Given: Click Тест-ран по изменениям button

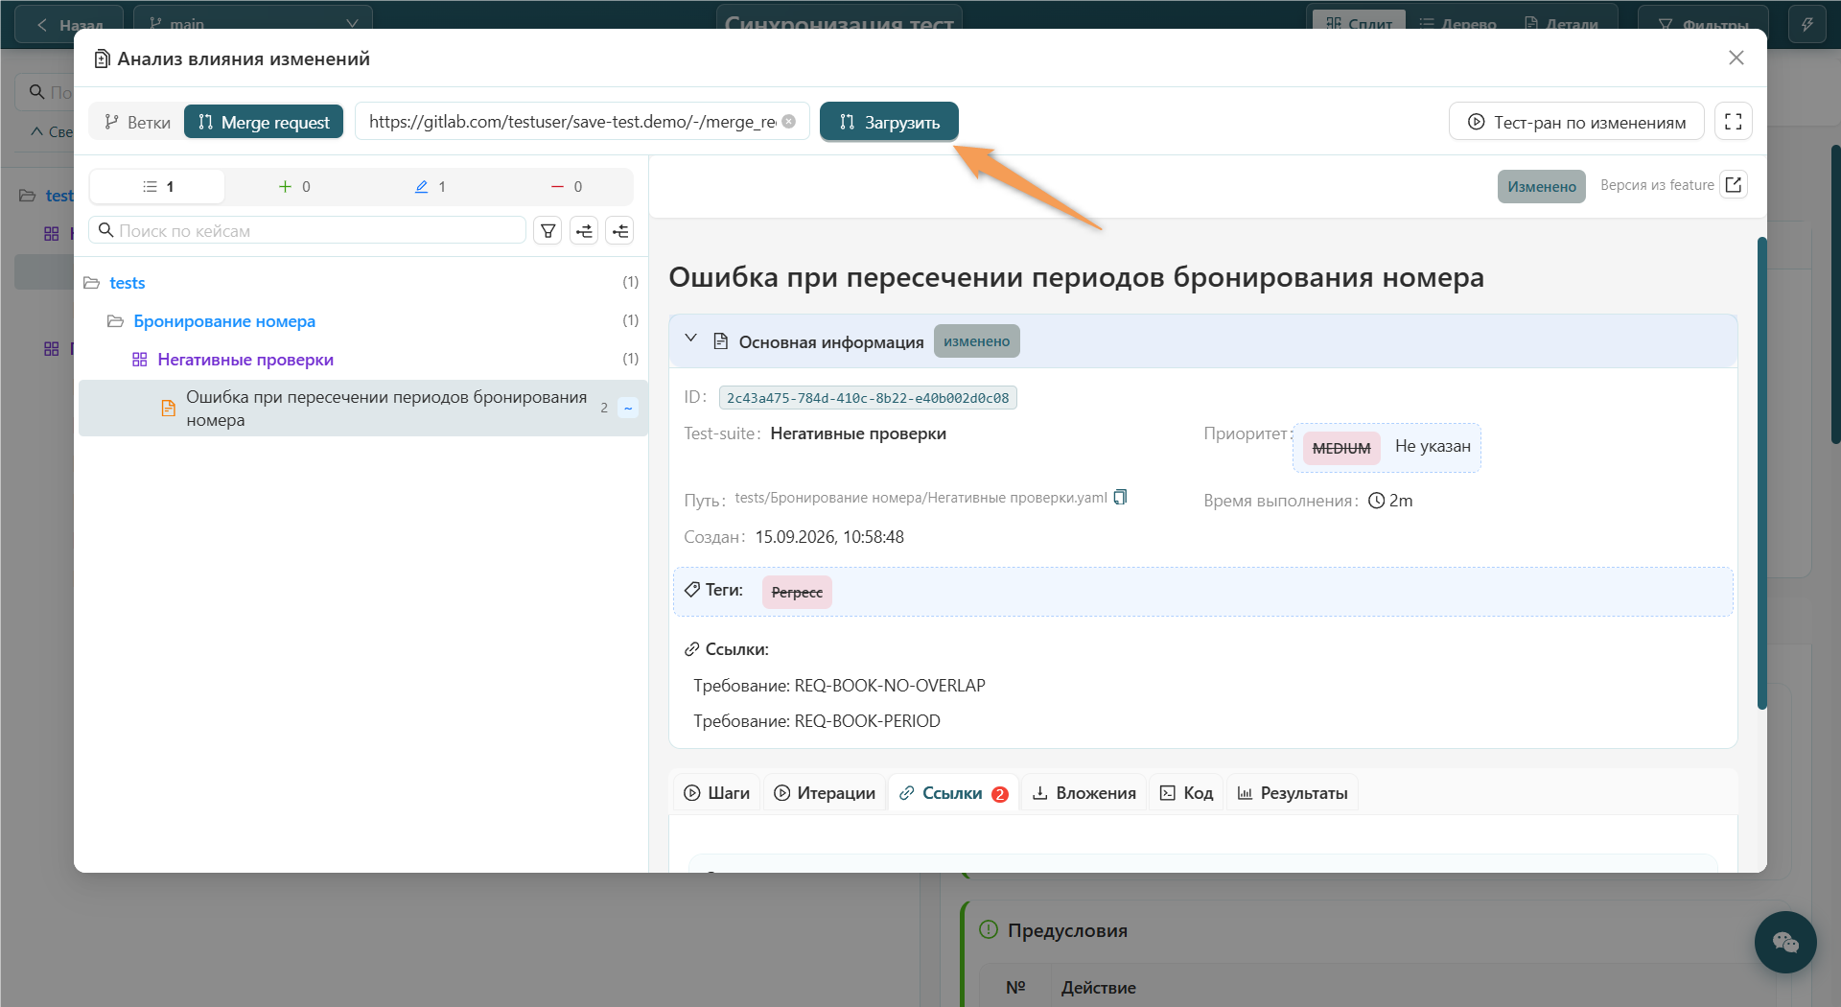Looking at the screenshot, I should tap(1576, 122).
